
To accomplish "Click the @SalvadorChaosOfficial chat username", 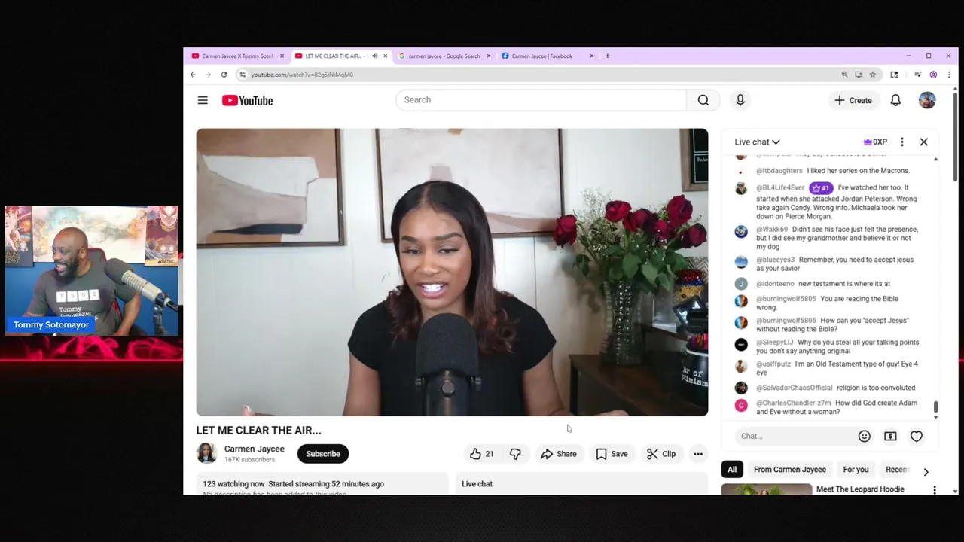I will click(794, 388).
